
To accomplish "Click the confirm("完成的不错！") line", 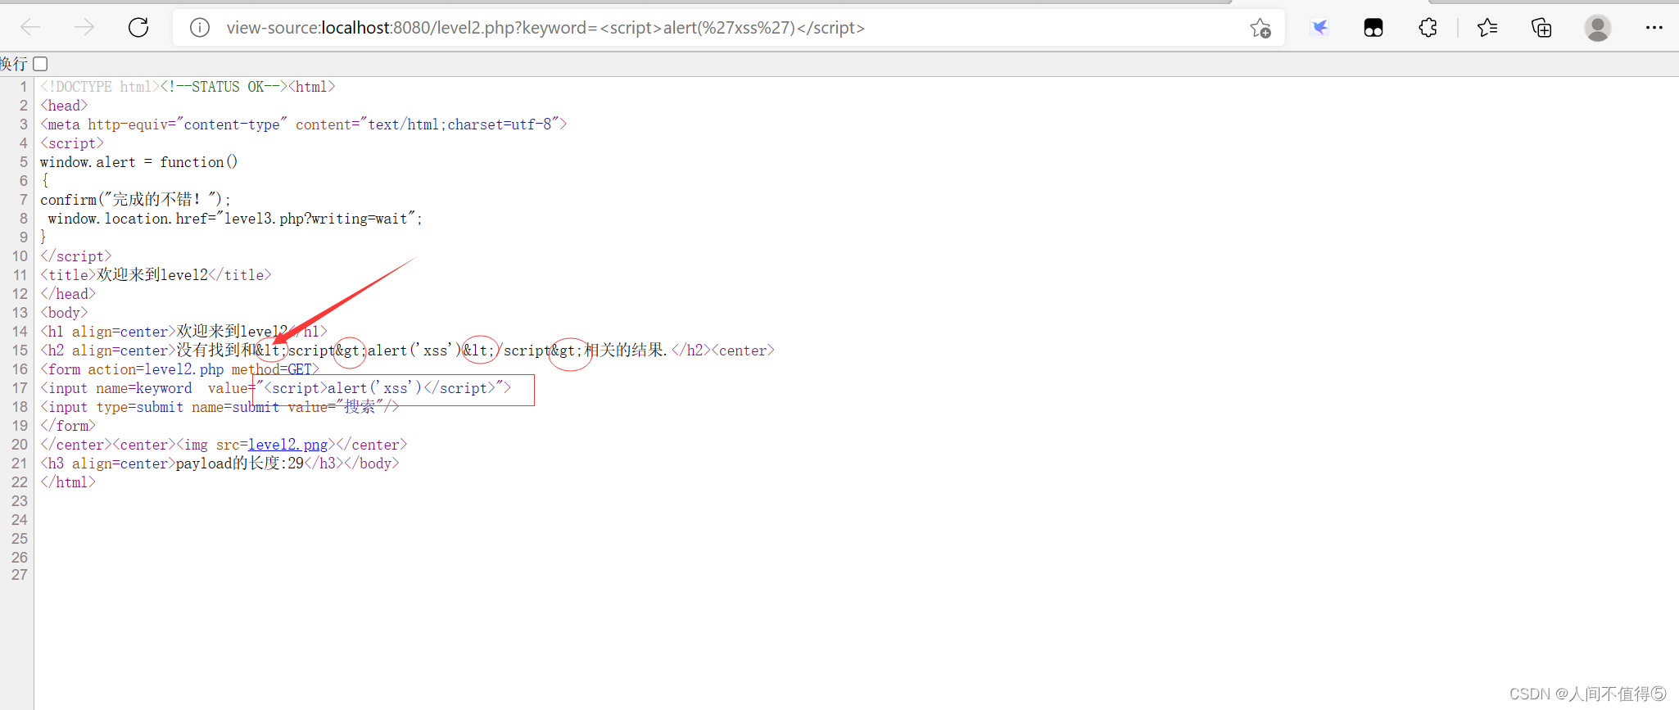I will click(x=135, y=200).
